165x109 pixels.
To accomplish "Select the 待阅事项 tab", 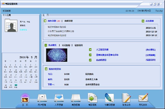I will (68, 21).
